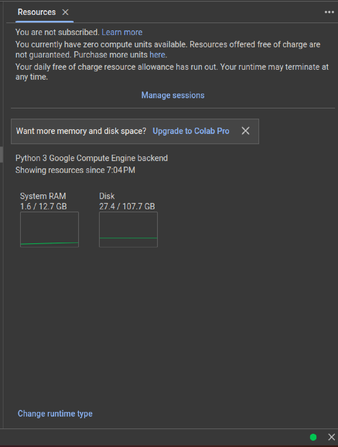Click the System RAM label
Image resolution: width=338 pixels, height=447 pixels.
point(43,196)
